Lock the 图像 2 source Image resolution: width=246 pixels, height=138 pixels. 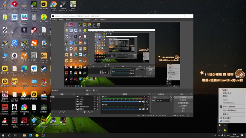pos(97,109)
